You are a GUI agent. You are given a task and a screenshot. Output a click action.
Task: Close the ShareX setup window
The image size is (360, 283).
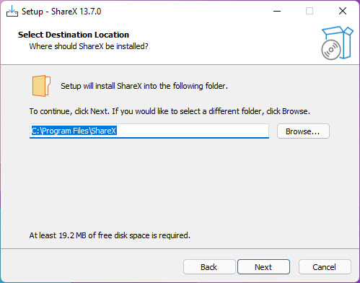tap(343, 11)
